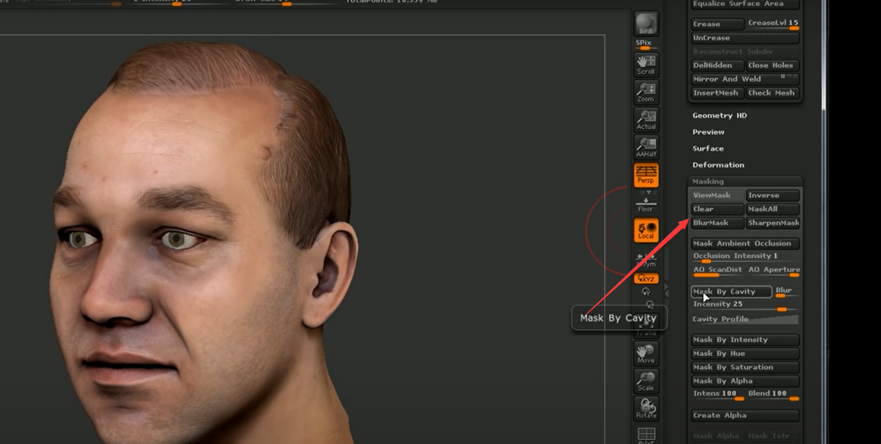The width and height of the screenshot is (881, 444).
Task: Click the Crease button
Action: [x=717, y=24]
